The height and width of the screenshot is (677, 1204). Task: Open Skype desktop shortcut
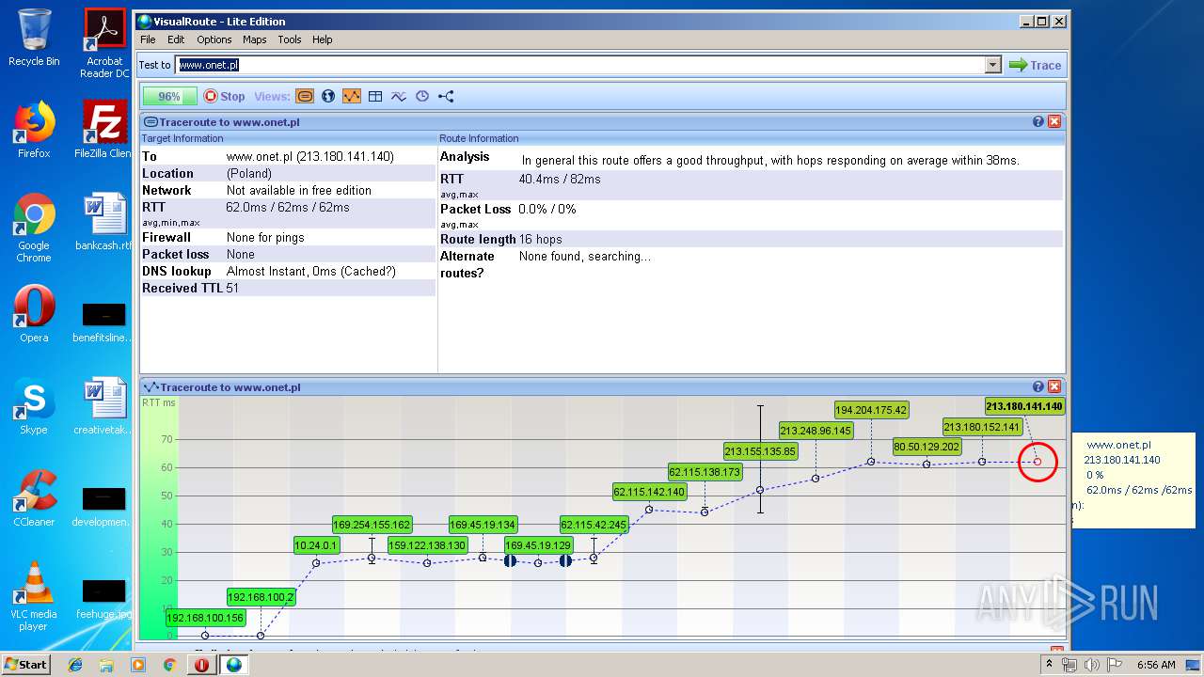[34, 406]
